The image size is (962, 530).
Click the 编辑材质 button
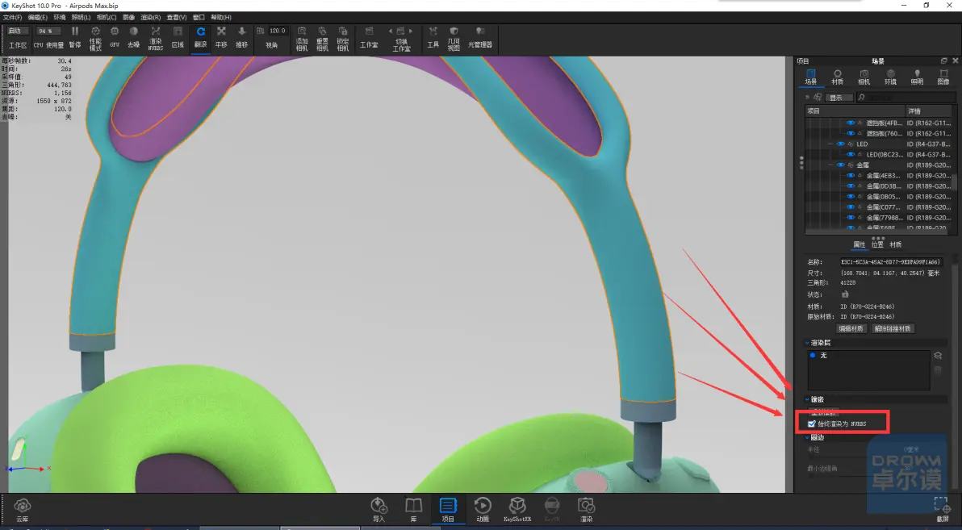851,329
